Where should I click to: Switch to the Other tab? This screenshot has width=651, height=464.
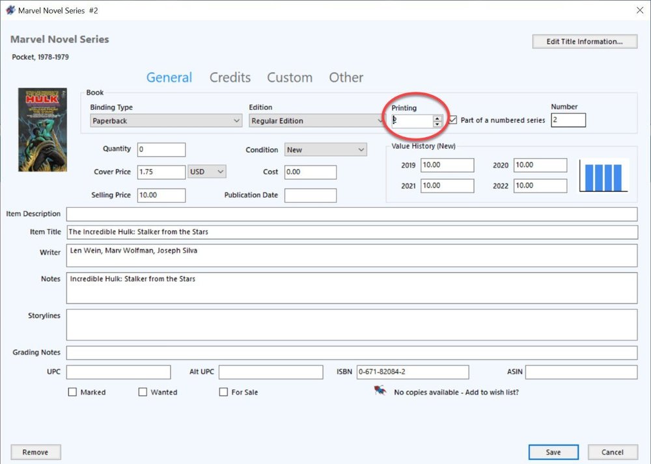click(346, 77)
